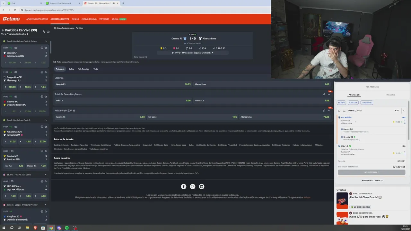Select the Principal markets tab

tap(60, 69)
